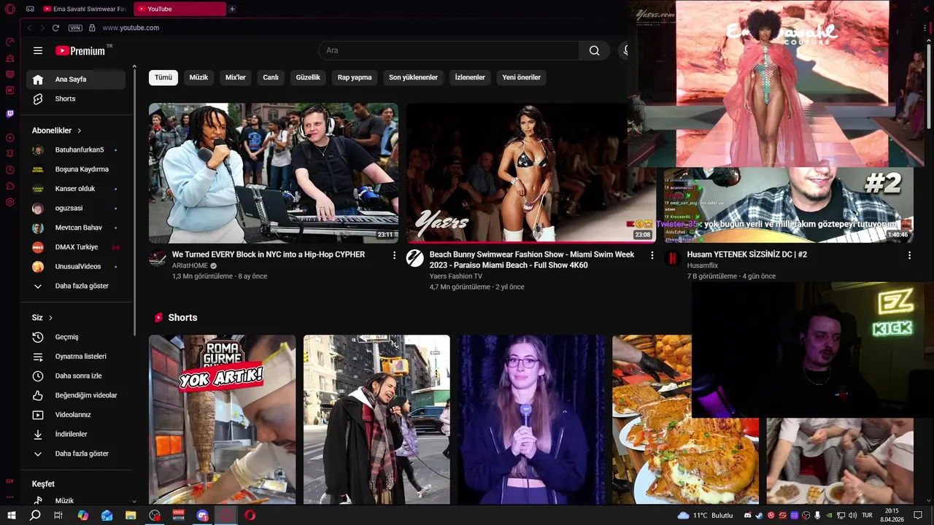The image size is (934, 525).
Task: Open Kanser olduk channel subscription
Action: 76,189
